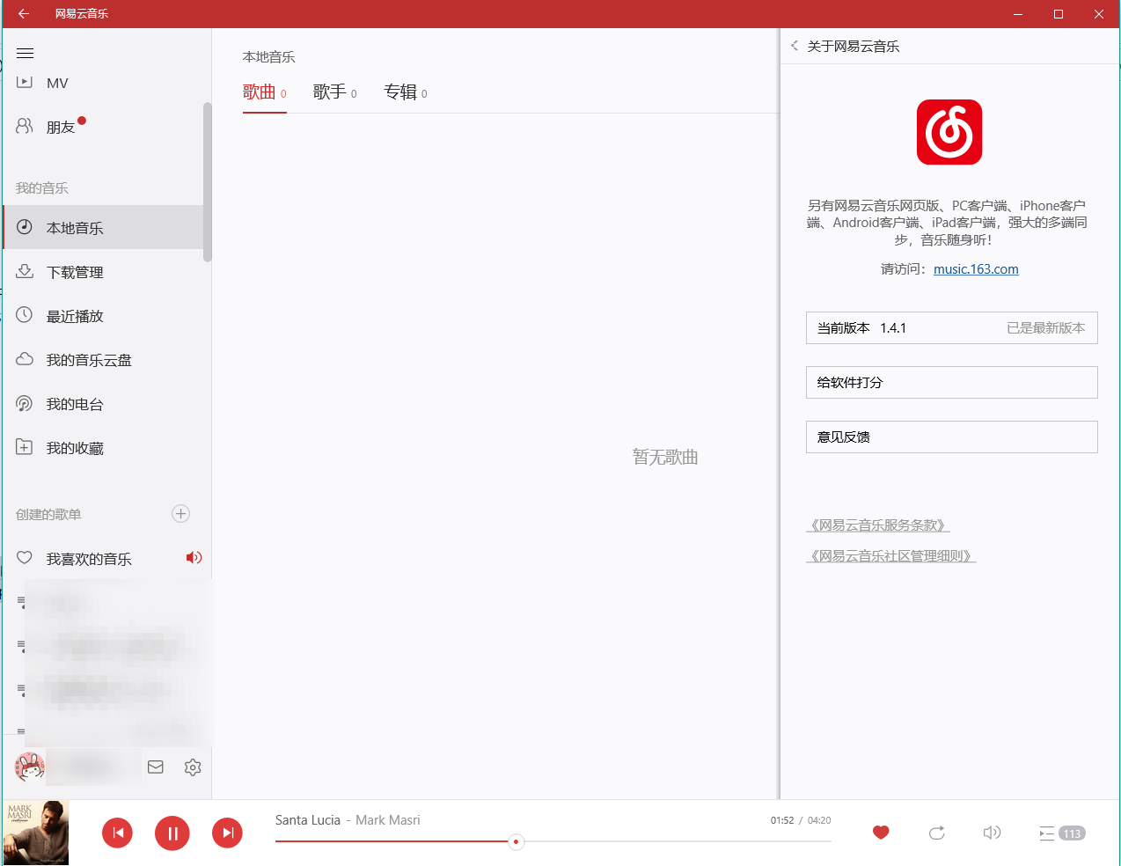Switch to 专辑 tab

point(405,92)
